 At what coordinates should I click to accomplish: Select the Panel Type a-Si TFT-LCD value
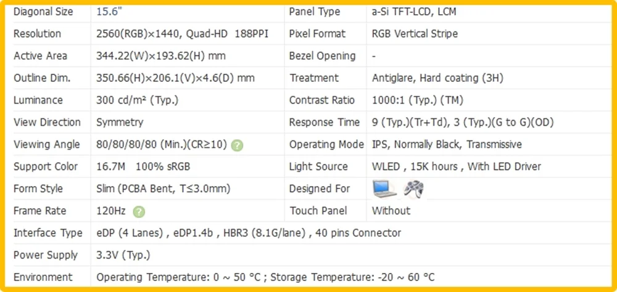pos(414,12)
